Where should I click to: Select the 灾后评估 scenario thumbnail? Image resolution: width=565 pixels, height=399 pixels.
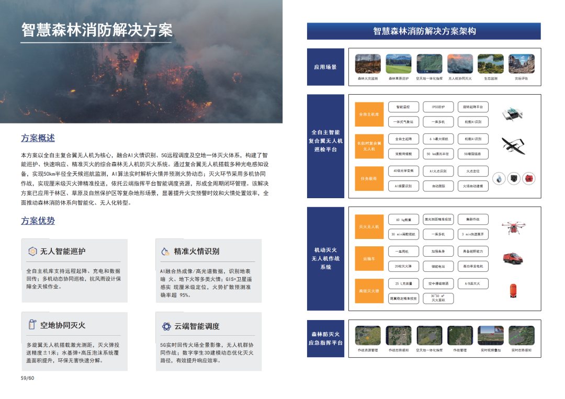pyautogui.click(x=521, y=64)
